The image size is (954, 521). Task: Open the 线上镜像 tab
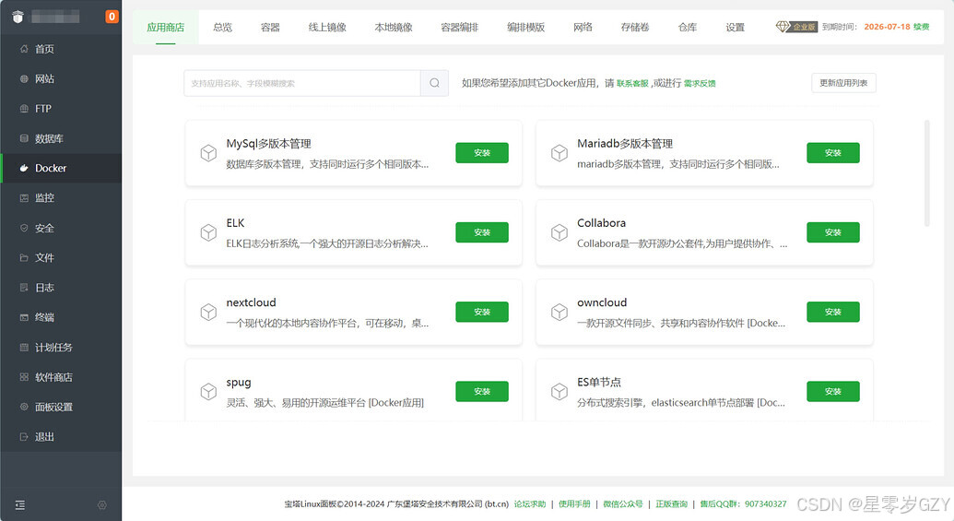click(x=327, y=27)
